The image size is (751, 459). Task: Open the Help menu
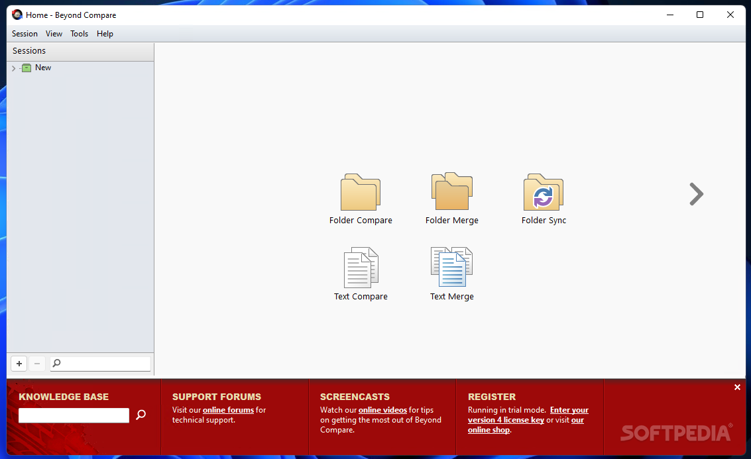click(x=105, y=34)
